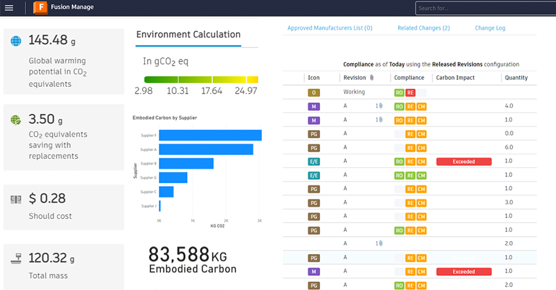Open the Related Changes (2) link
The width and height of the screenshot is (556, 290).
[x=424, y=28]
